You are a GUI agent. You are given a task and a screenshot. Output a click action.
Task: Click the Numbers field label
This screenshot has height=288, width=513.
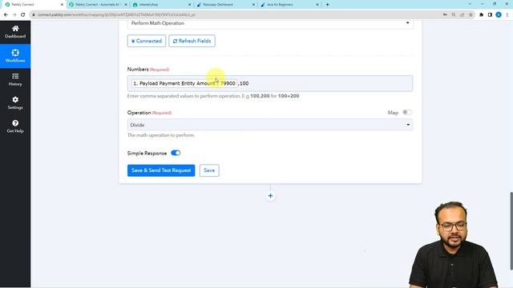coord(138,70)
